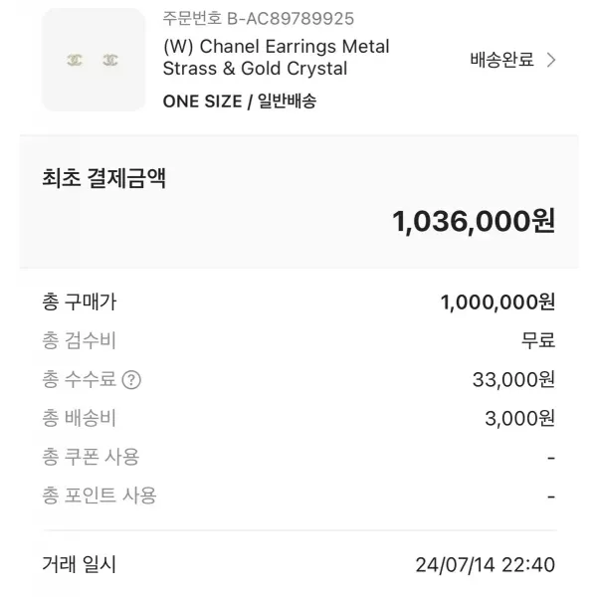The height and width of the screenshot is (597, 597).
Task: Tap the 무료 free inspection value
Action: (x=538, y=340)
